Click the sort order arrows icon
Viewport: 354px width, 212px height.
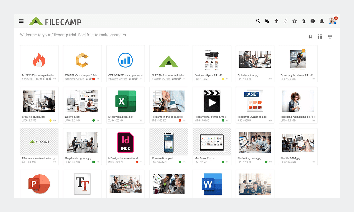pyautogui.click(x=310, y=36)
